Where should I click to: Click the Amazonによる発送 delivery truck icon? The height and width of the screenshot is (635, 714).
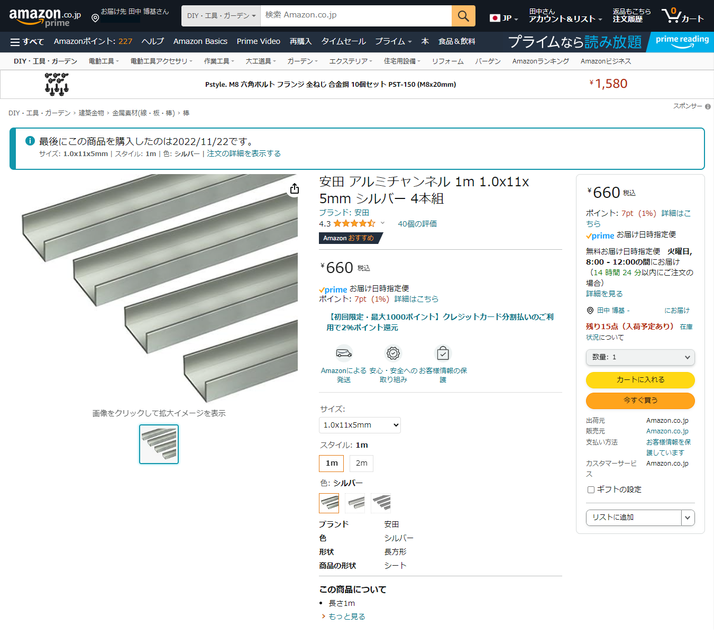click(x=344, y=352)
